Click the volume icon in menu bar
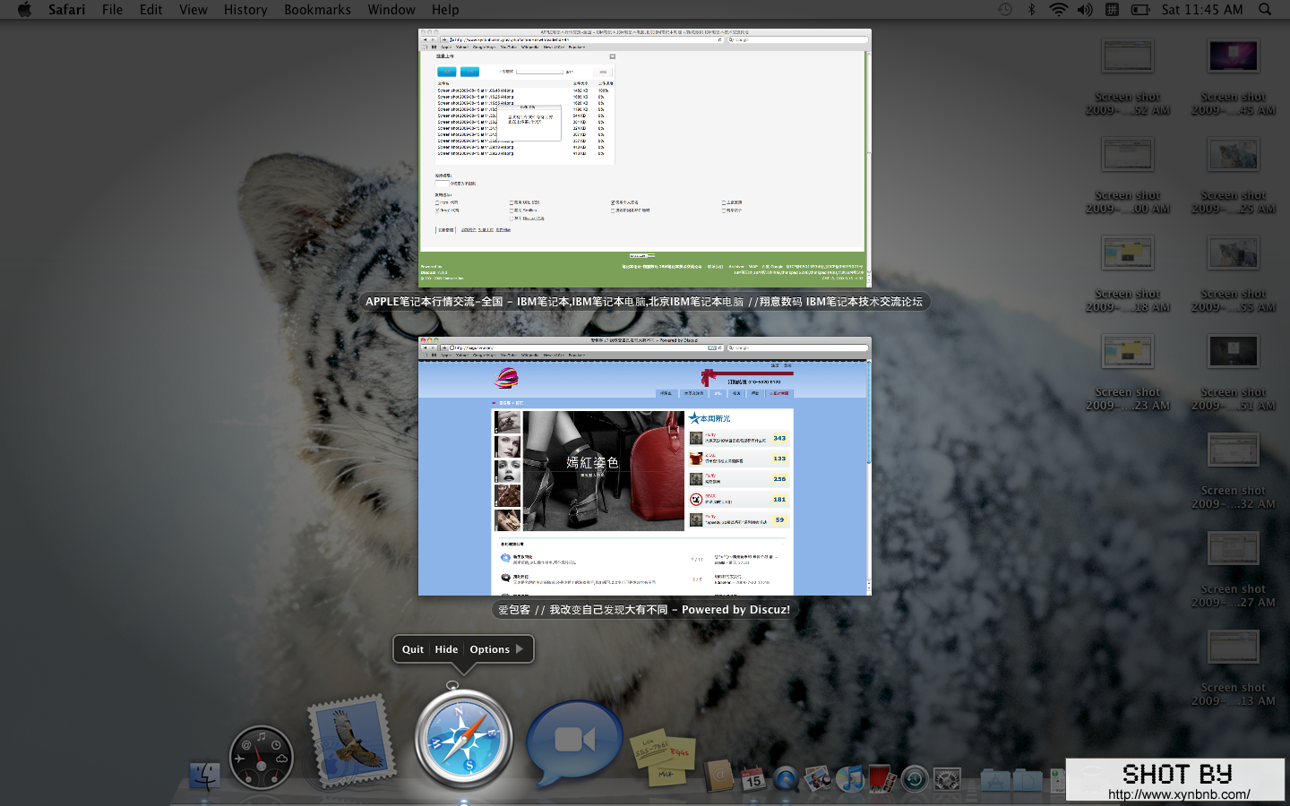 click(x=1085, y=10)
